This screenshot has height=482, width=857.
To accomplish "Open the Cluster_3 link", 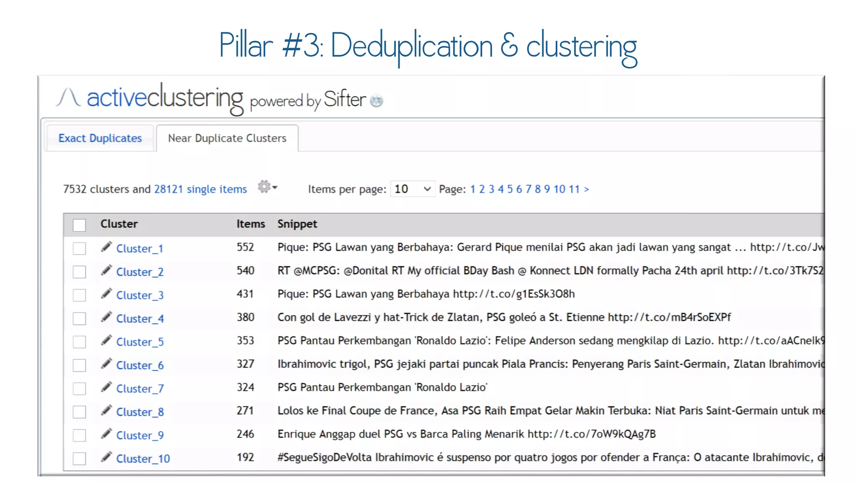I will (140, 295).
